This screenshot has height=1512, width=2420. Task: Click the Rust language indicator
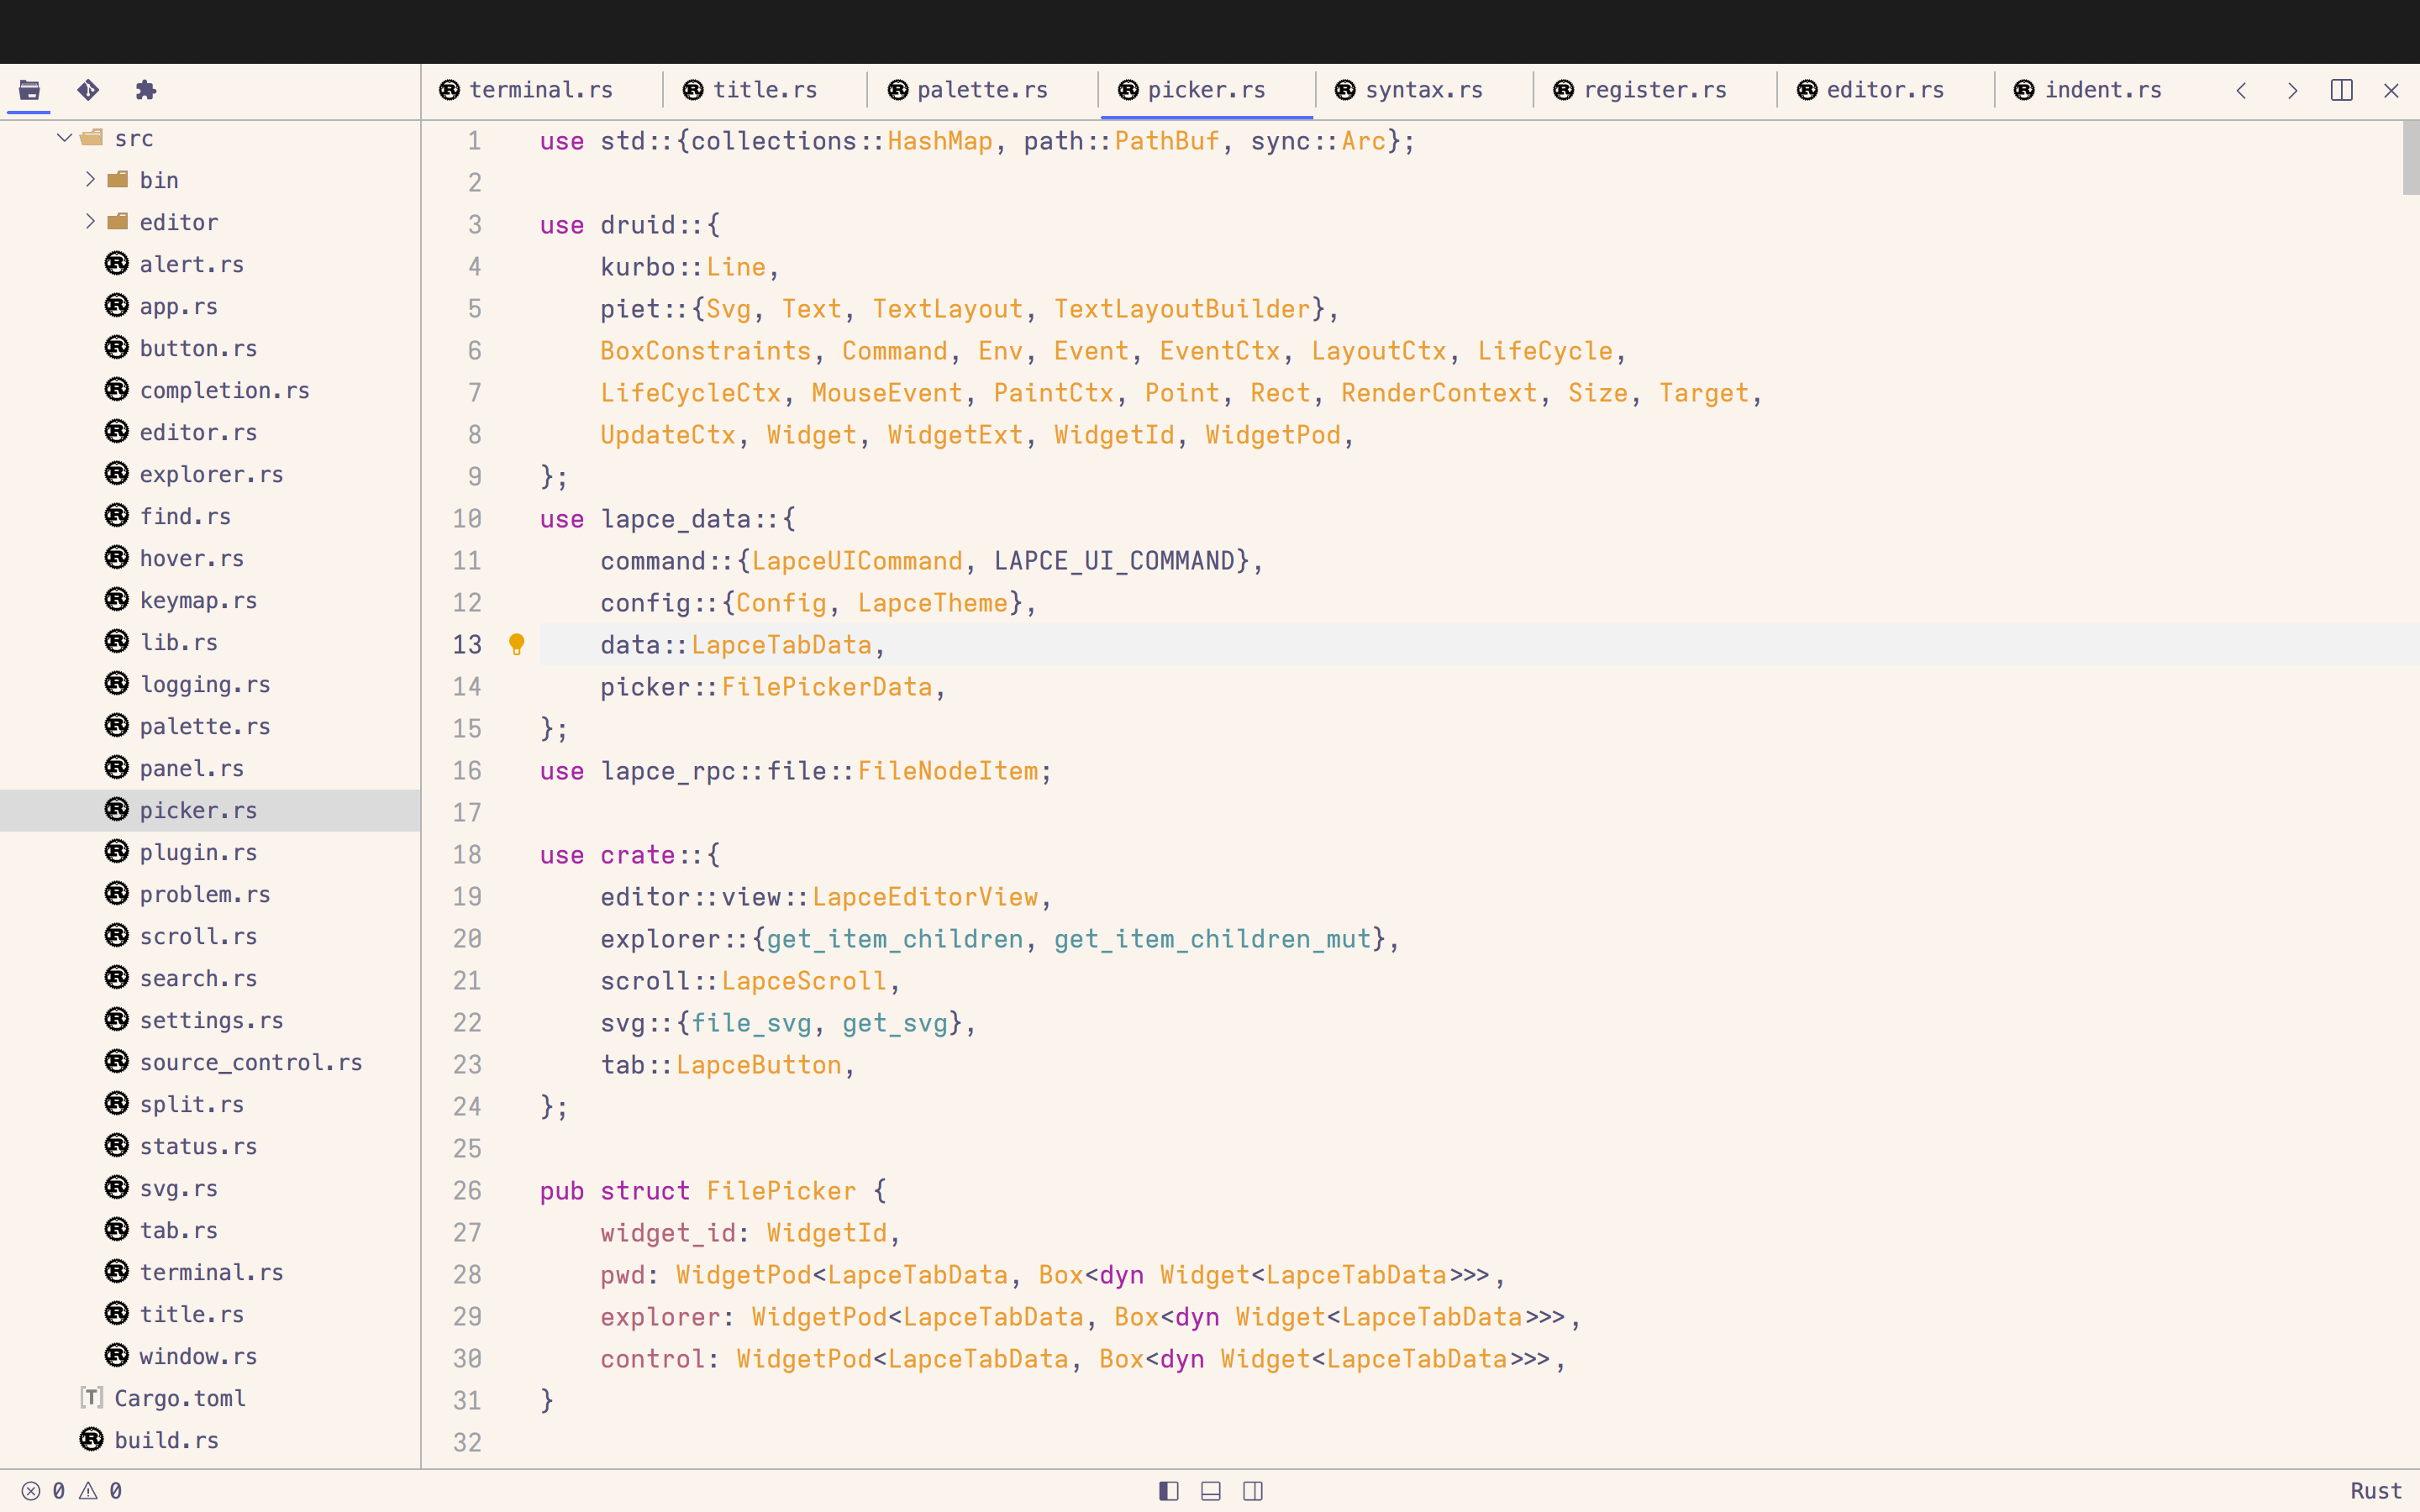coord(2375,1491)
